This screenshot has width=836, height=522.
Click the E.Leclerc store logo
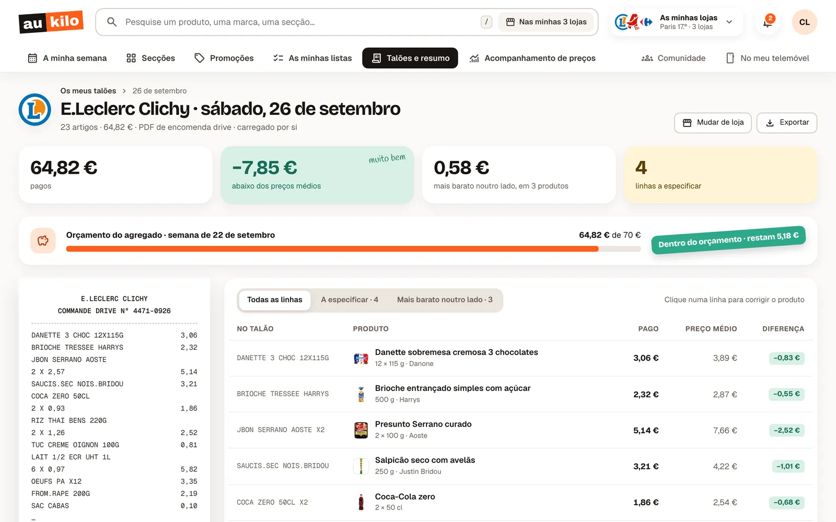click(x=35, y=110)
